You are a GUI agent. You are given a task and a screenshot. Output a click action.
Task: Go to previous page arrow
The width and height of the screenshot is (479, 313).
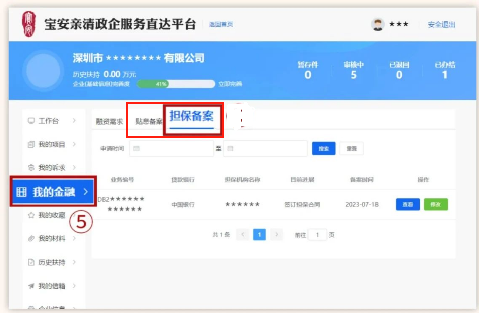(x=243, y=235)
